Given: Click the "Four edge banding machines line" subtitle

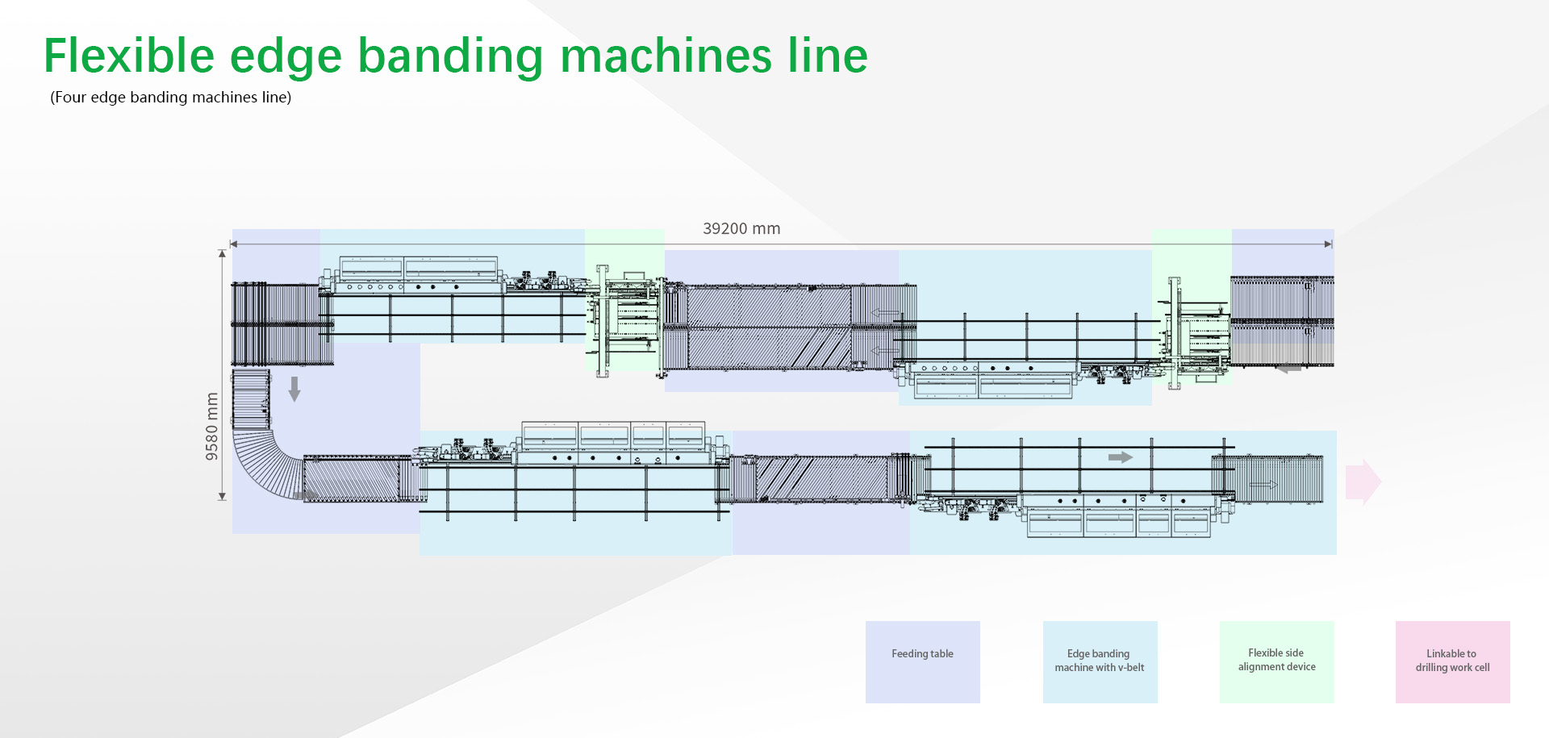Looking at the screenshot, I should point(170,98).
